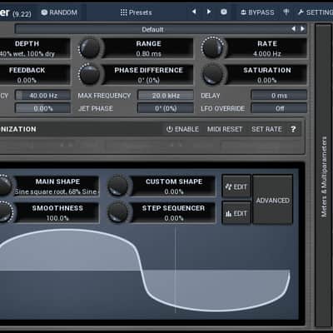Expand Meters & Multiparameters side panel

323,176
